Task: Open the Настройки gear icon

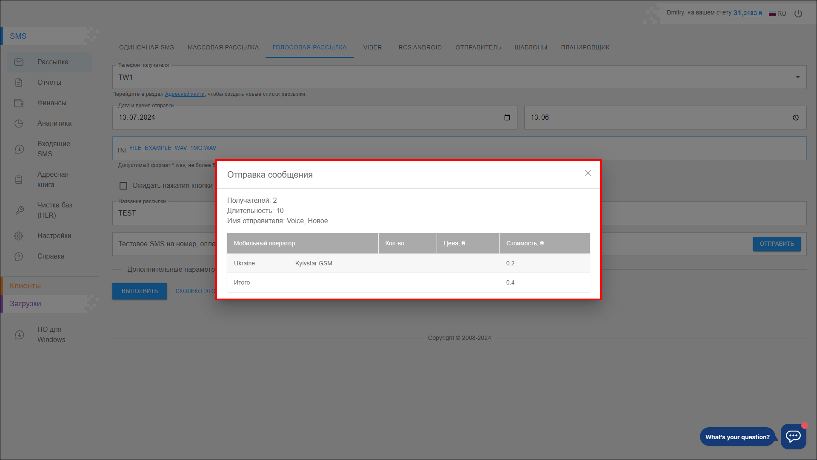Action: click(19, 236)
